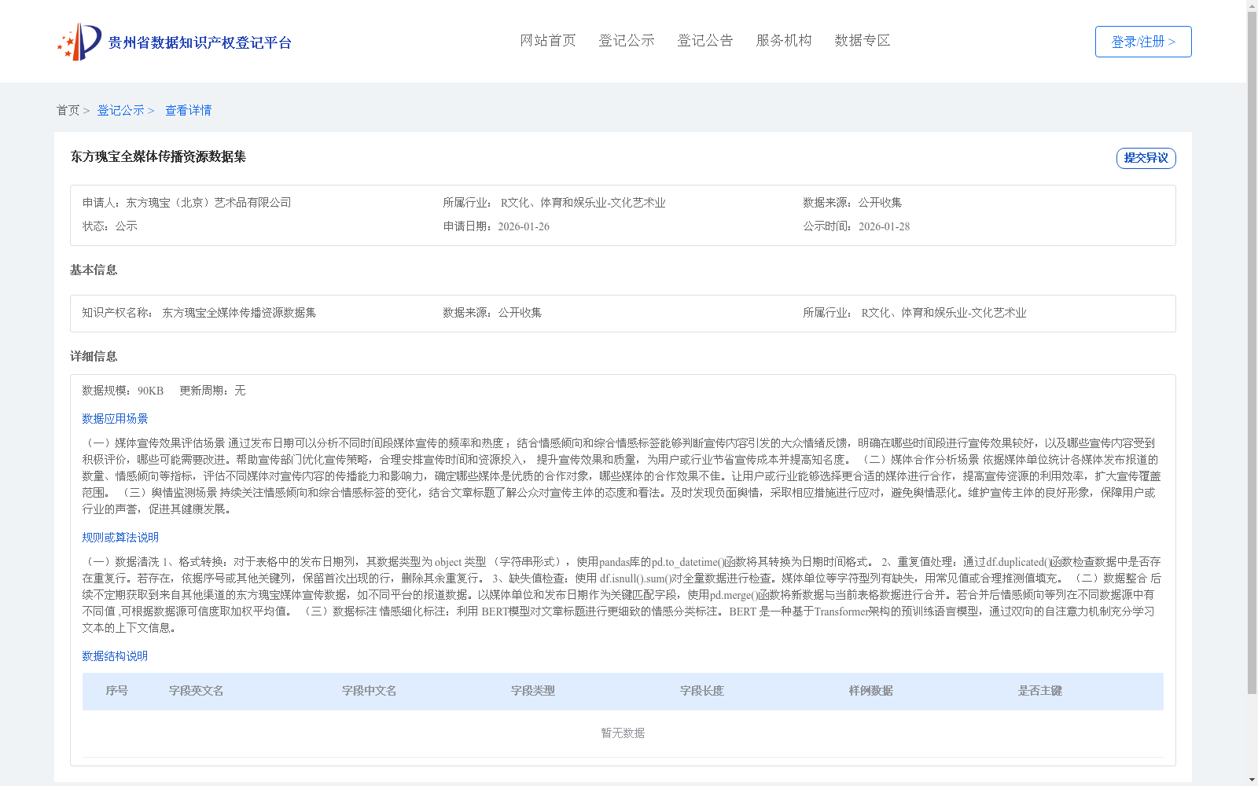This screenshot has width=1258, height=786.
Task: Click the 字段英文名 column header
Action: coord(196,691)
